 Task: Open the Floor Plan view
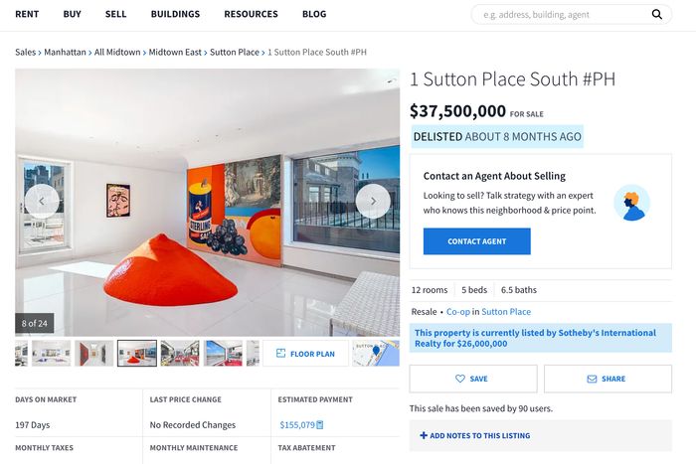pos(305,354)
